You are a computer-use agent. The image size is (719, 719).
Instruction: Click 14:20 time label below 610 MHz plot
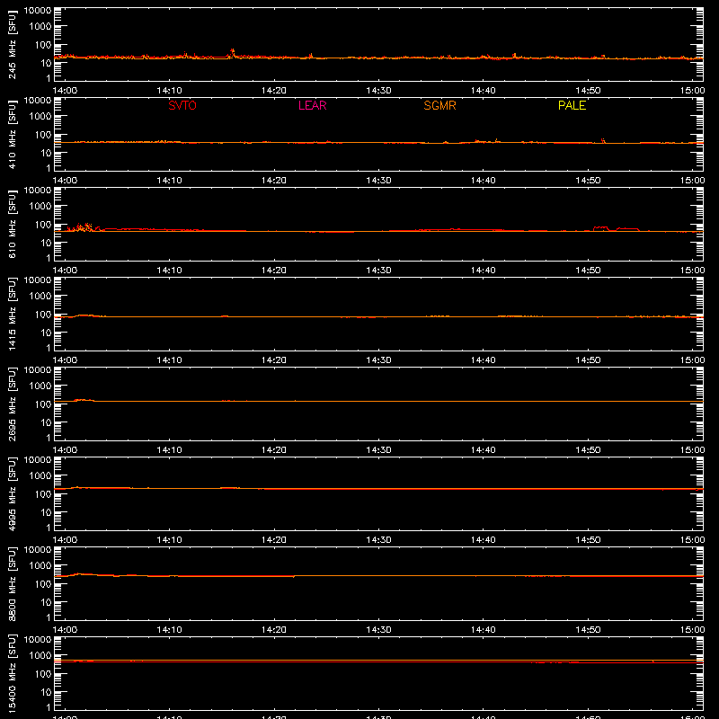click(x=274, y=271)
